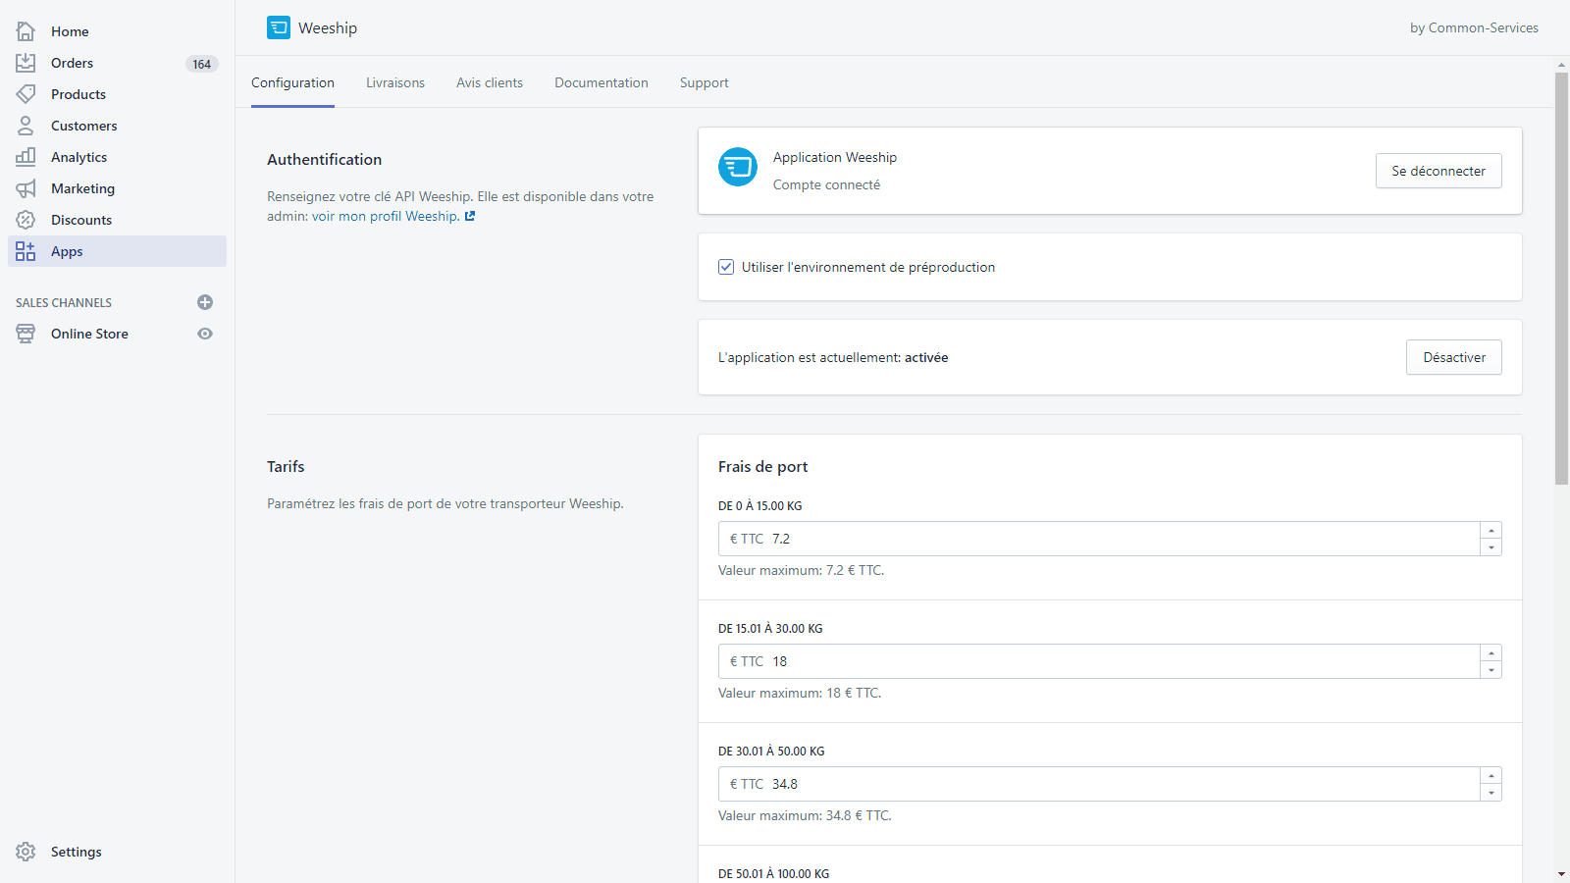View Online Store via eye icon
Viewport: 1570px width, 883px height.
pyautogui.click(x=205, y=334)
